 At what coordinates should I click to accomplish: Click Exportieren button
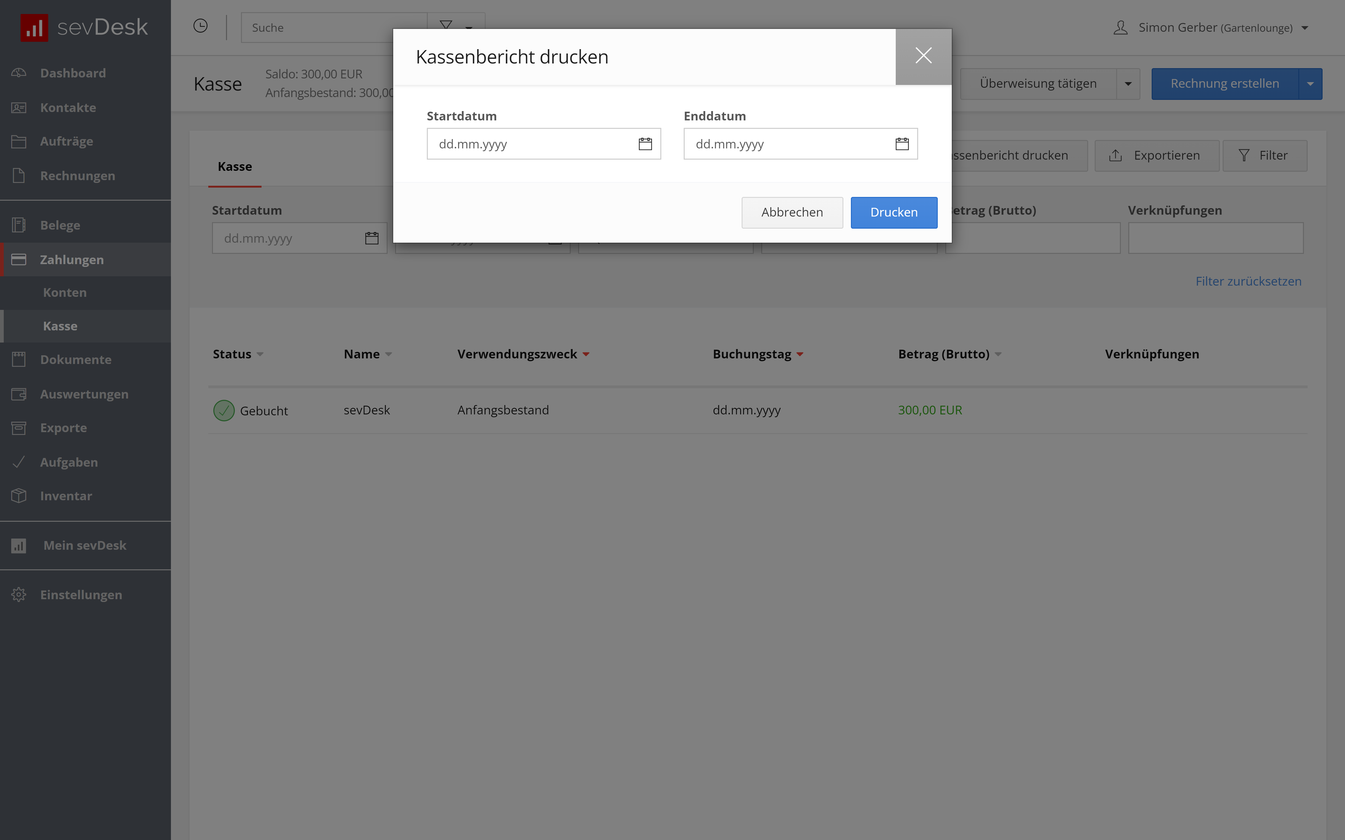click(x=1157, y=156)
